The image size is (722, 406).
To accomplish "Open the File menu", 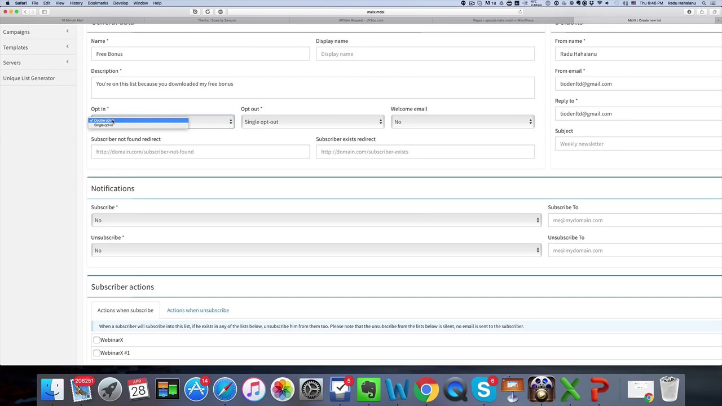I will tap(35, 3).
